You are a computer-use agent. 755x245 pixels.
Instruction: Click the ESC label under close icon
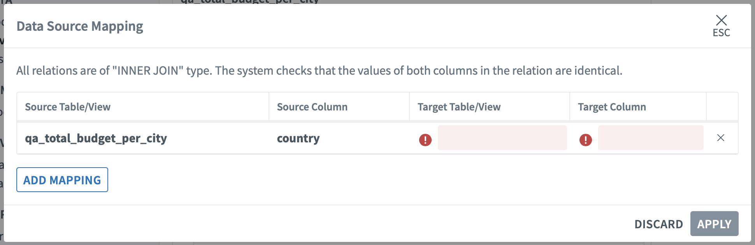(721, 33)
